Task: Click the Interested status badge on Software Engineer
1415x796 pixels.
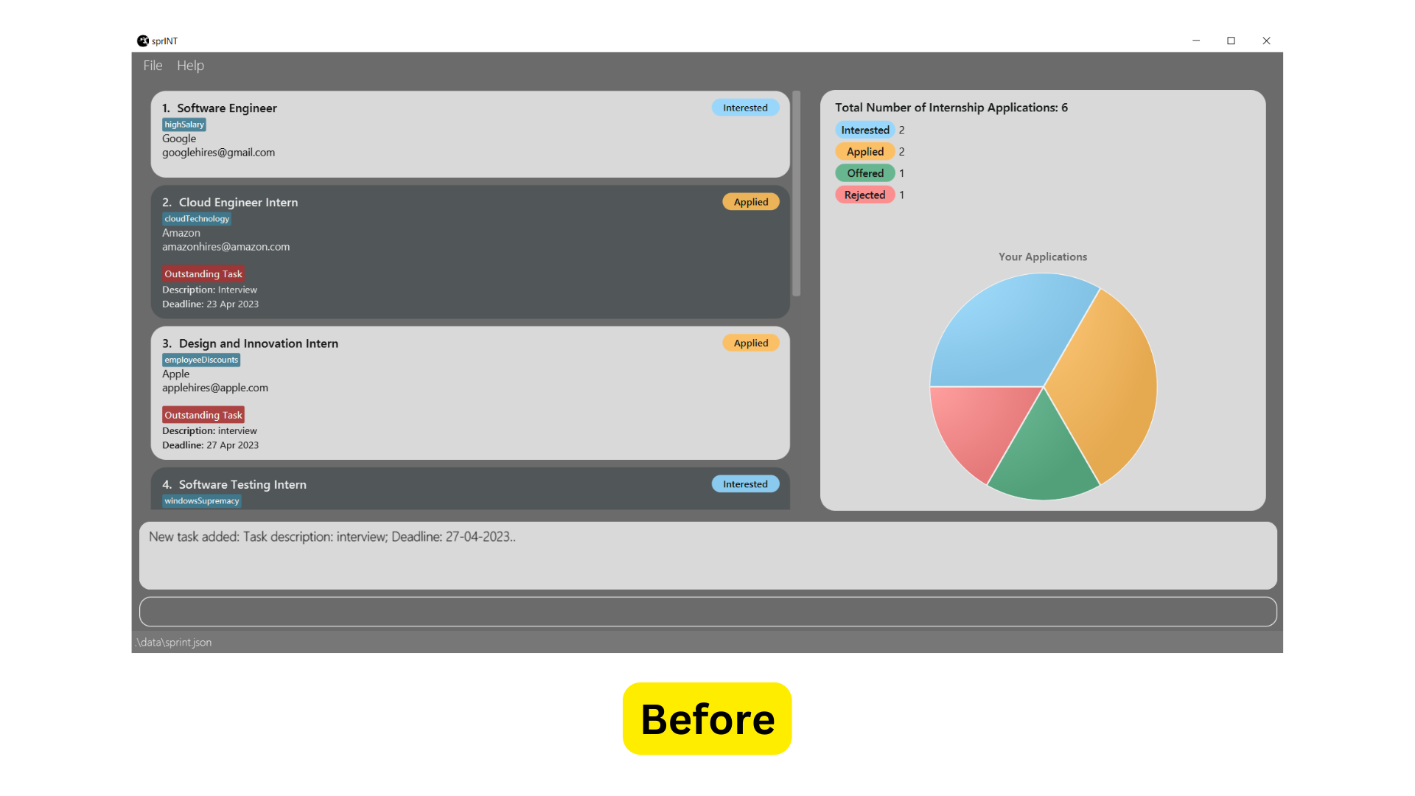Action: click(x=744, y=107)
